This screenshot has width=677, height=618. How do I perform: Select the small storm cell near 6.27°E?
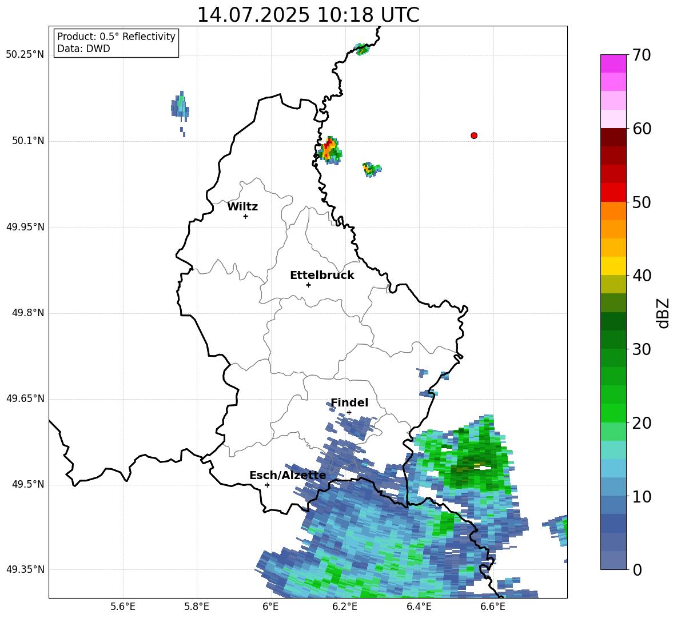coord(371,169)
